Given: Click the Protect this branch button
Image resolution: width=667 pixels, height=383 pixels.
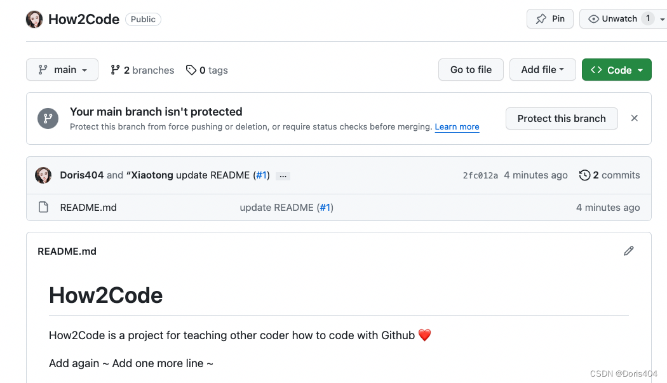Looking at the screenshot, I should click(562, 118).
